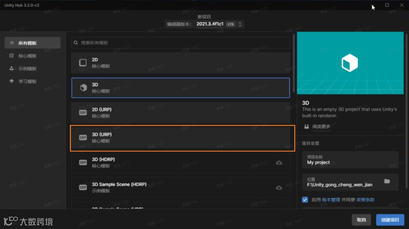Viewport: 409px width, 229px height.
Task: Click the project settings panel scrollbar
Action: [x=406, y=111]
